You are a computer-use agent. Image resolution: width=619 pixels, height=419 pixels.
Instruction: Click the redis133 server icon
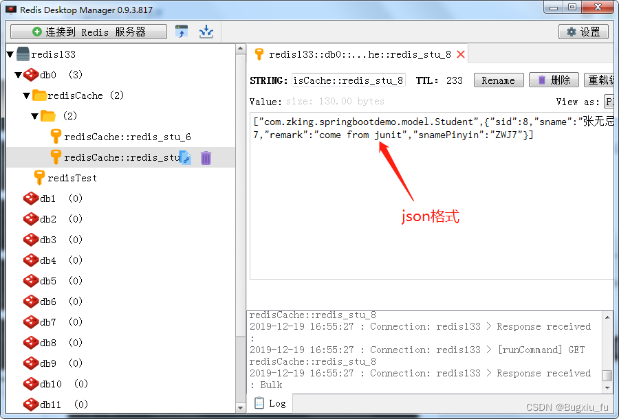[23, 54]
